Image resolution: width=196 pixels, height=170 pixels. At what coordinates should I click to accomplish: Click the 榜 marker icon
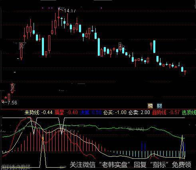[150, 106]
